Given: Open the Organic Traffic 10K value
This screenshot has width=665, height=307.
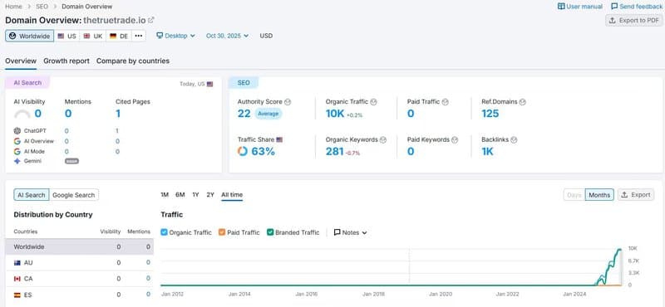Looking at the screenshot, I should click(335, 114).
